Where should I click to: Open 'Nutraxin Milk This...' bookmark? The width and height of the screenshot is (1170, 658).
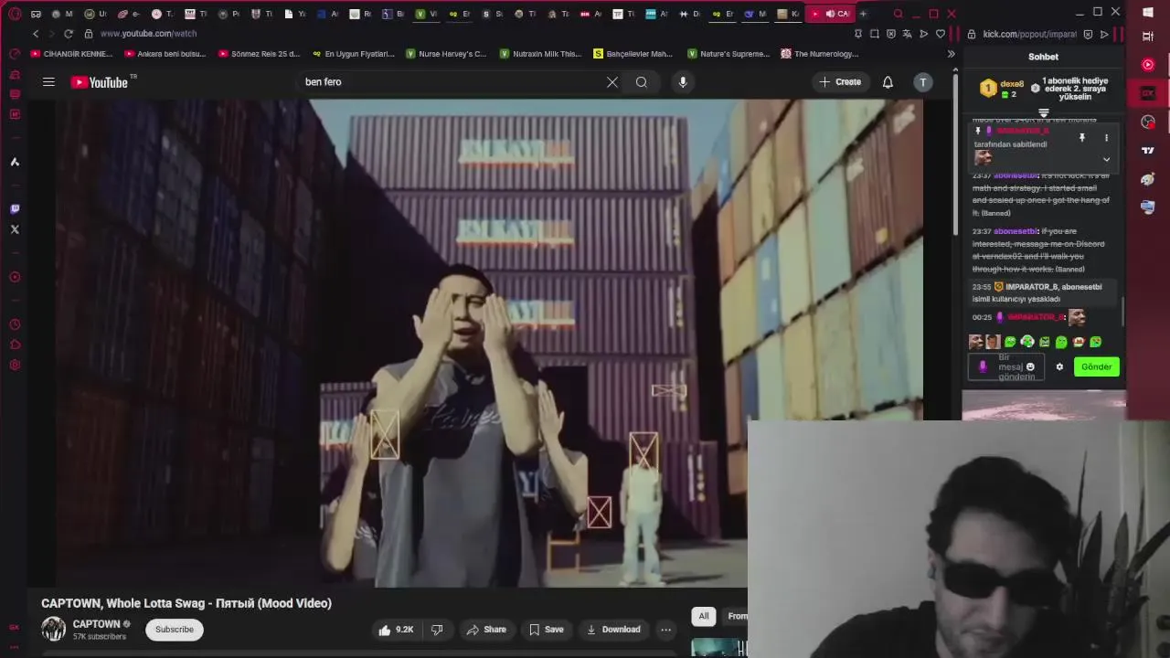(540, 54)
